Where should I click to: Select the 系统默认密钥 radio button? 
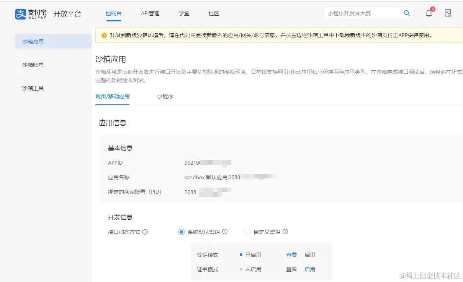(x=182, y=232)
